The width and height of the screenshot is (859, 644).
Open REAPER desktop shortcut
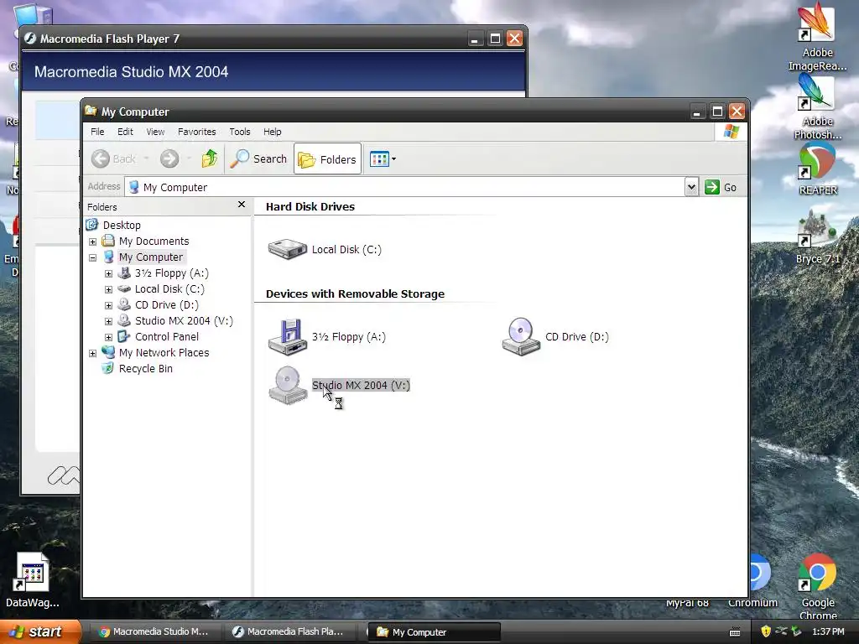pos(817,168)
